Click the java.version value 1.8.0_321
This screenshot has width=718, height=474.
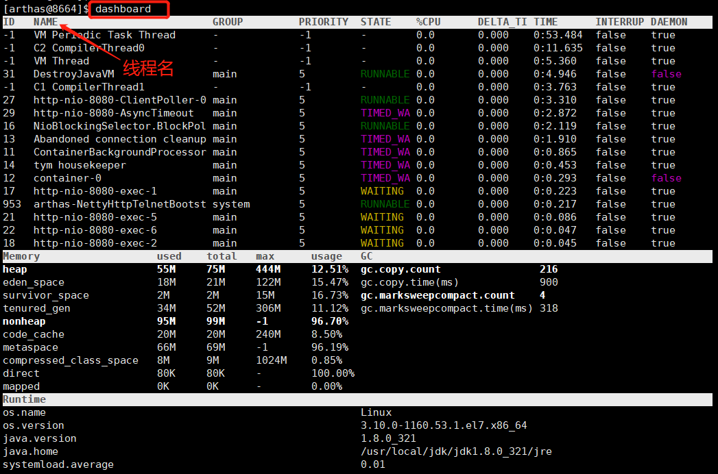click(x=388, y=438)
